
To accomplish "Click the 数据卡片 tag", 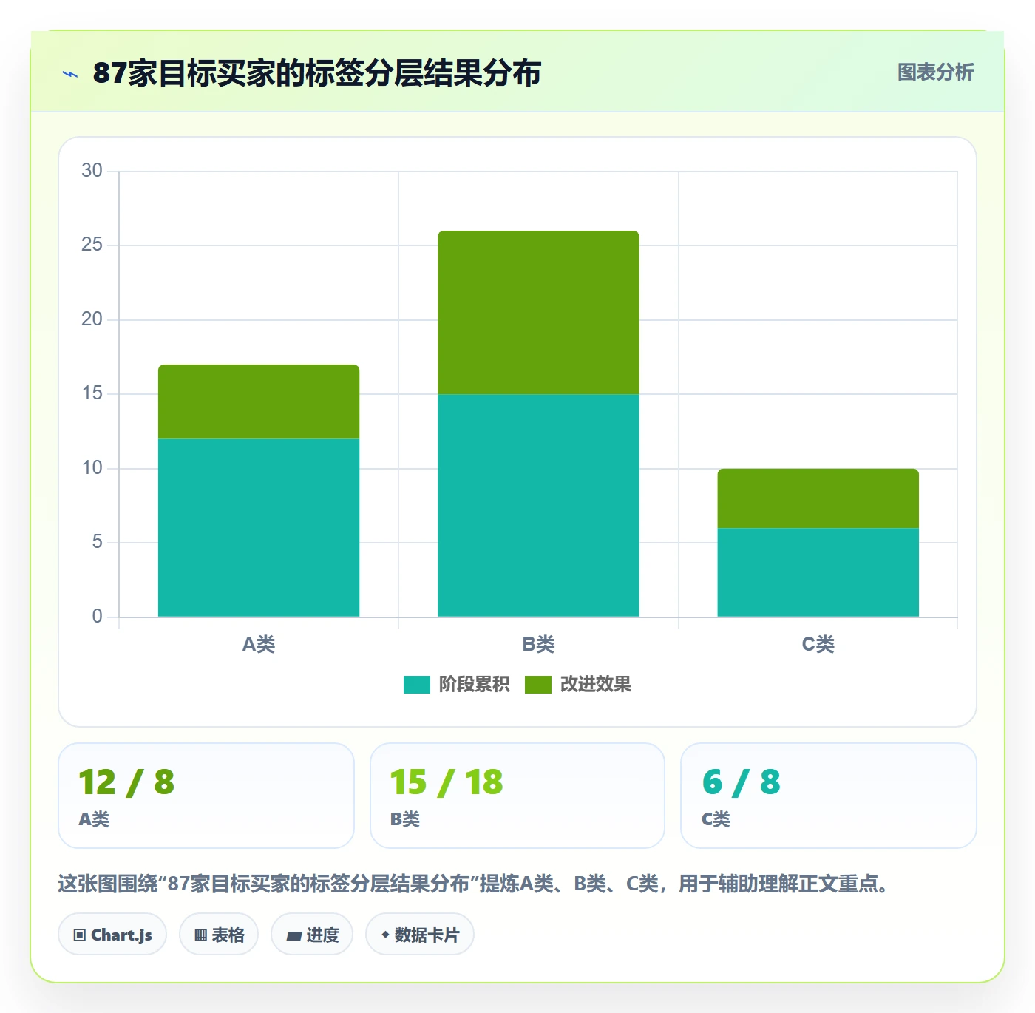I will click(420, 935).
